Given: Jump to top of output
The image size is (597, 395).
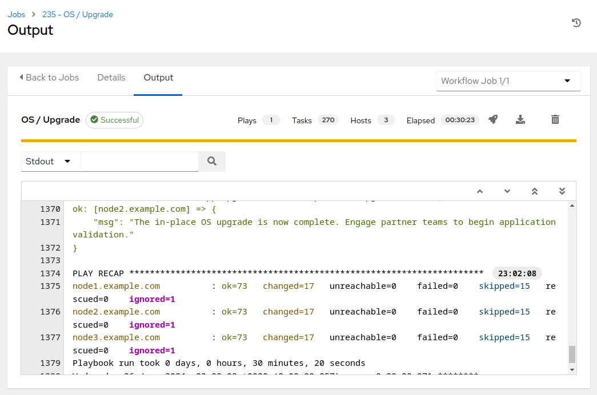Looking at the screenshot, I should click(535, 191).
